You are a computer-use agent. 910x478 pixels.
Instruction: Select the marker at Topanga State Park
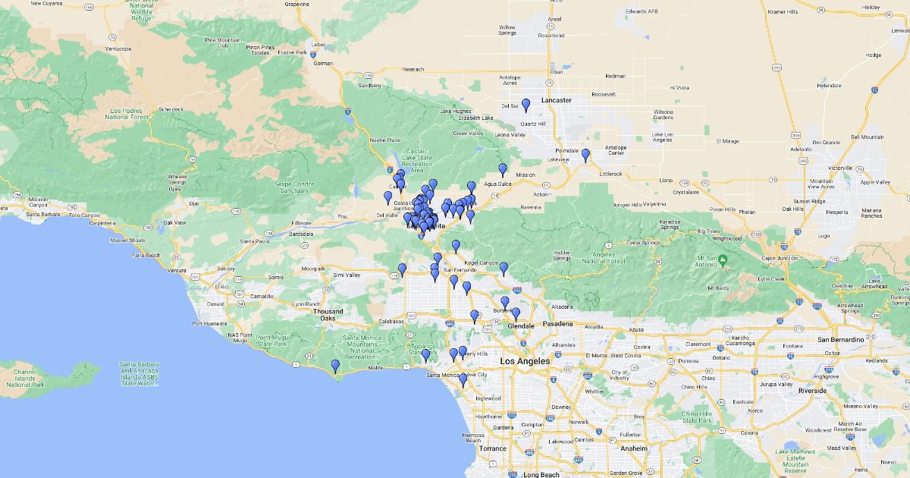[425, 356]
